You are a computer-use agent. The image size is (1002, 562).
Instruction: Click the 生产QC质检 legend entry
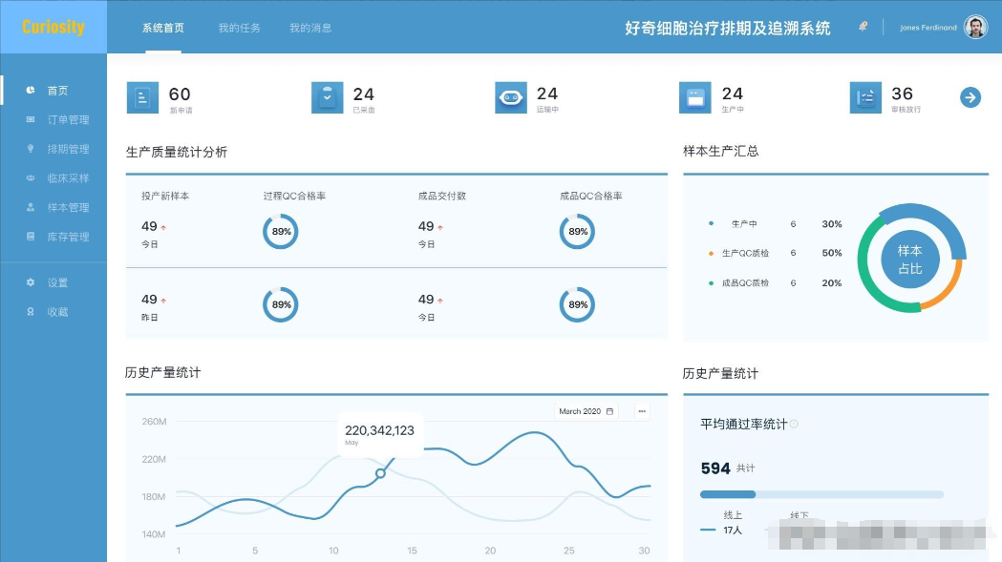click(776, 253)
